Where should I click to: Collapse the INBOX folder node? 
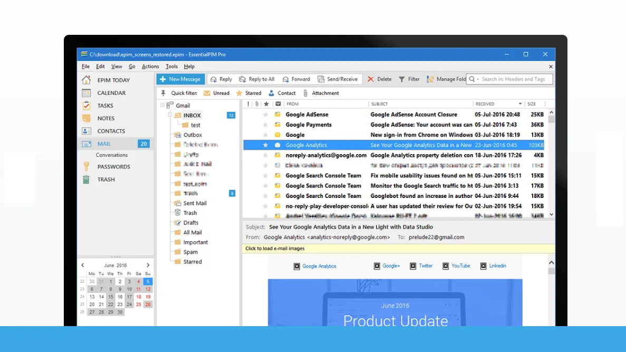(170, 115)
